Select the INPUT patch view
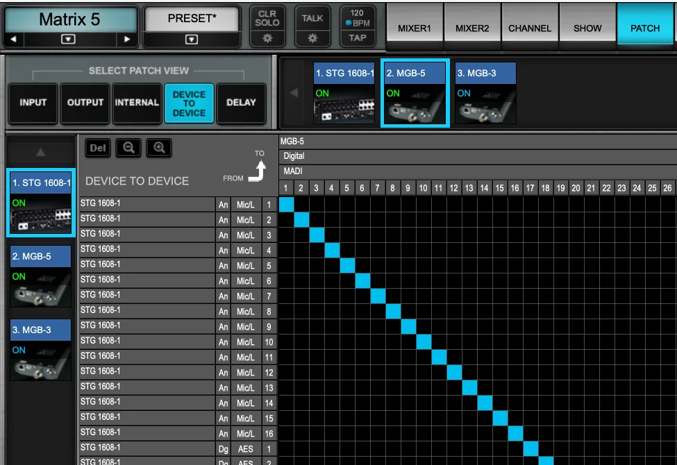The height and width of the screenshot is (465, 677). (x=33, y=103)
